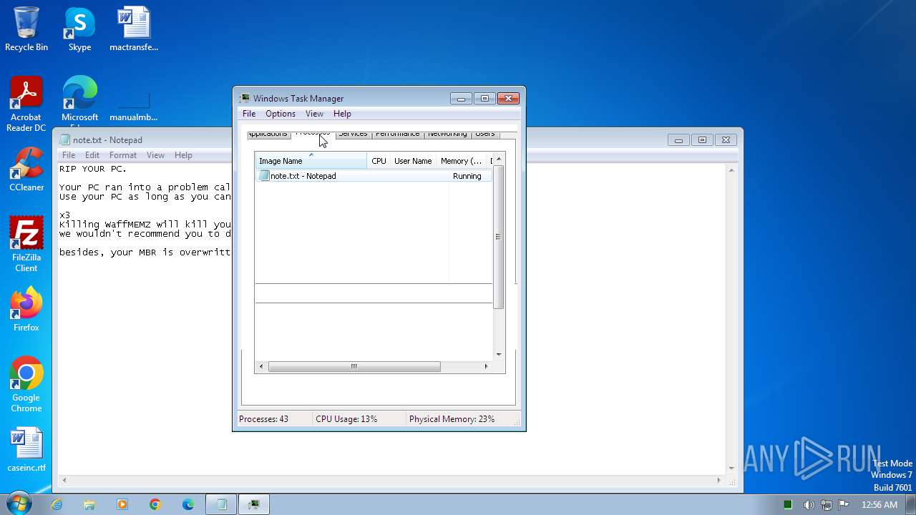Launch Chrome from the taskbar
Image resolution: width=916 pixels, height=515 pixels.
coord(155,504)
